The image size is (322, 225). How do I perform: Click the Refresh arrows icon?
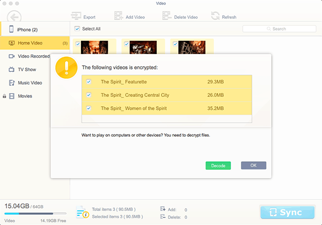coord(215,16)
